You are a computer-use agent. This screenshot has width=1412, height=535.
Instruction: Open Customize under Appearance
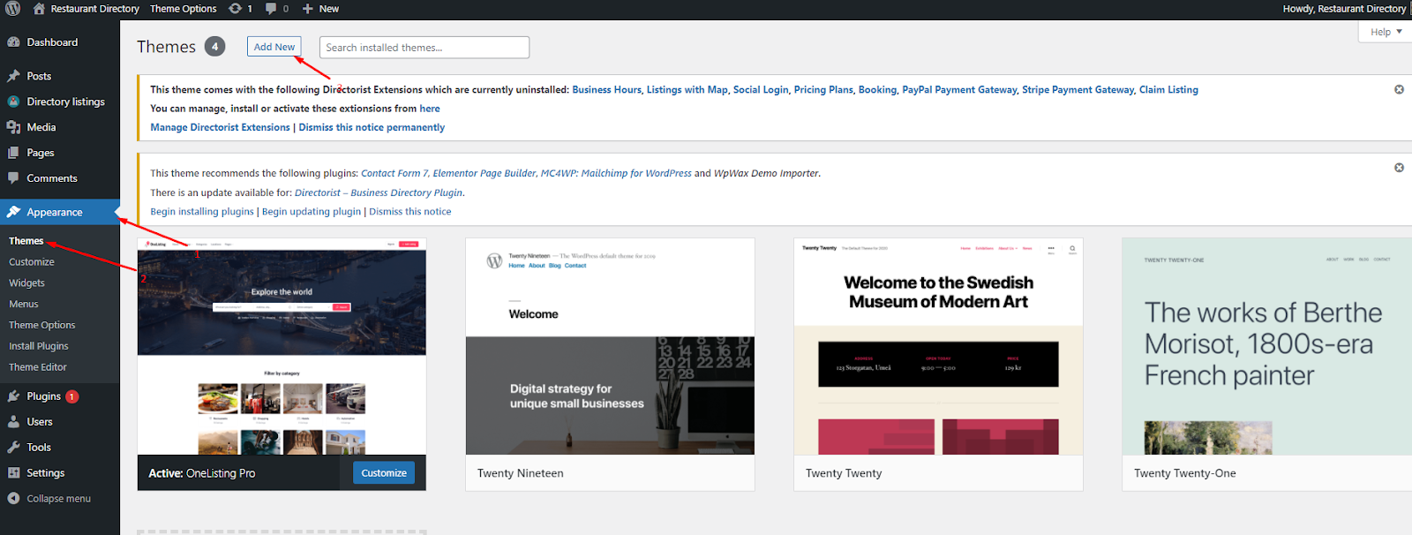tap(32, 262)
